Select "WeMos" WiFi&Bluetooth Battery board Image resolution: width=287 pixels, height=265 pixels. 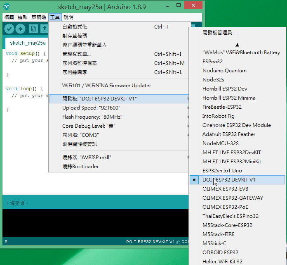tap(238, 53)
